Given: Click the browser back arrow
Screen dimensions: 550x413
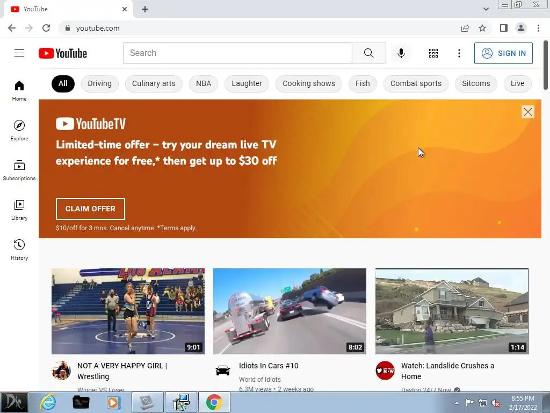Looking at the screenshot, I should [x=12, y=28].
